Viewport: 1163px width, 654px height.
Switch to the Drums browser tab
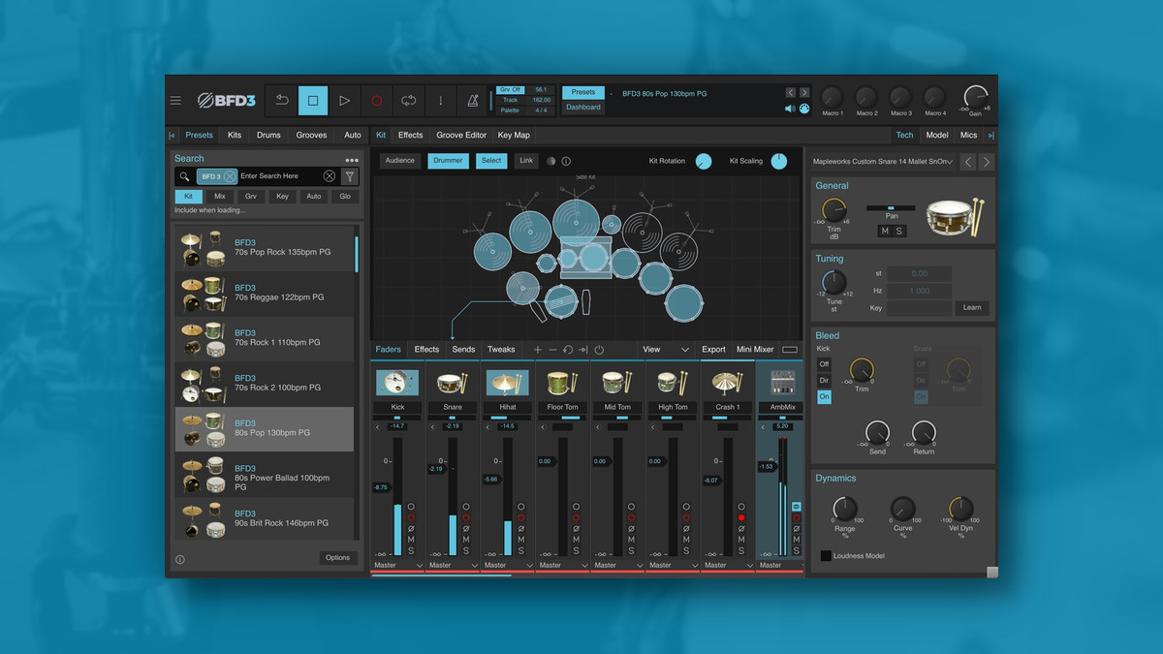tap(268, 136)
